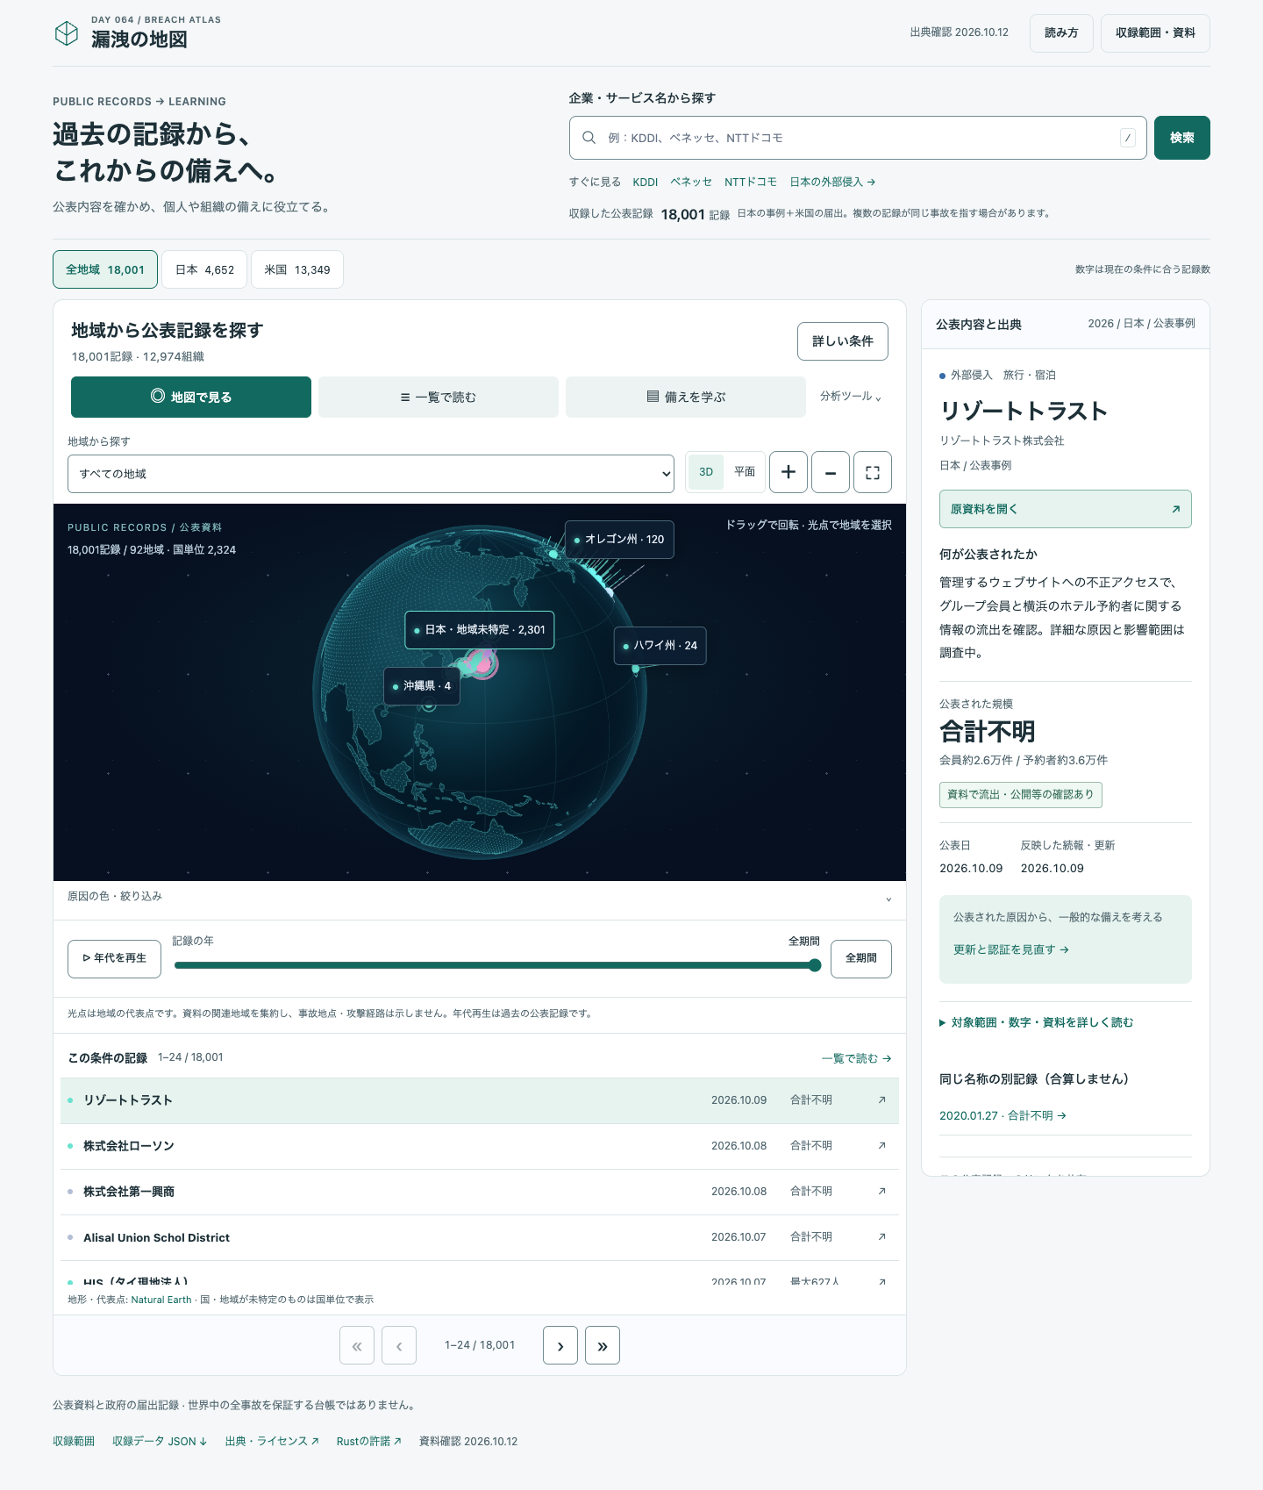The image size is (1263, 1490).
Task: Go to first page with double-left chevron
Action: [357, 1345]
